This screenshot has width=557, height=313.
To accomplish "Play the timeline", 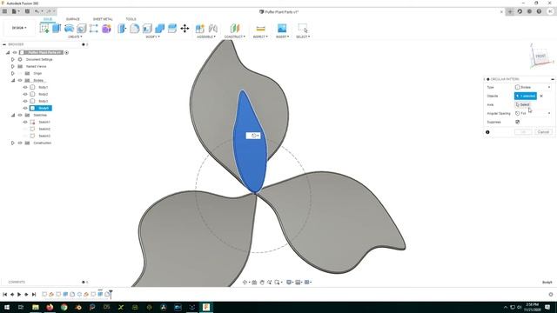I will (19, 294).
